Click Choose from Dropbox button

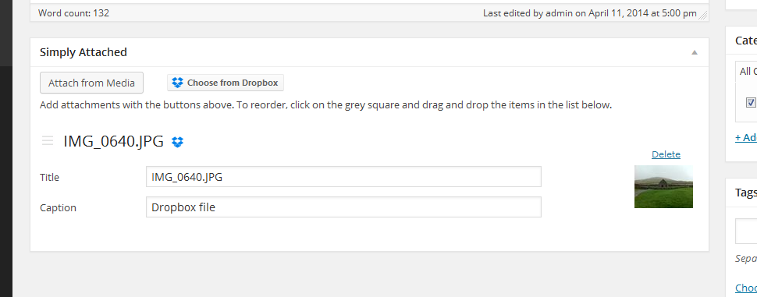pos(226,83)
